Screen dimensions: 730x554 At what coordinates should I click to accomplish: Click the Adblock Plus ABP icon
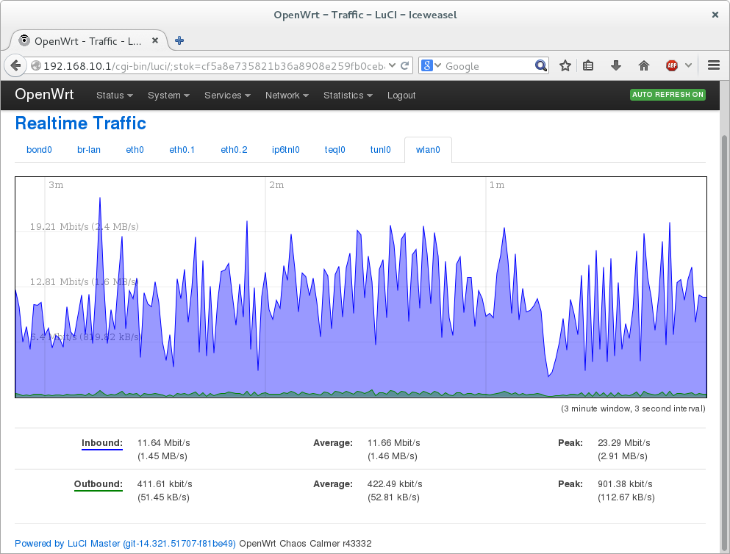[672, 65]
